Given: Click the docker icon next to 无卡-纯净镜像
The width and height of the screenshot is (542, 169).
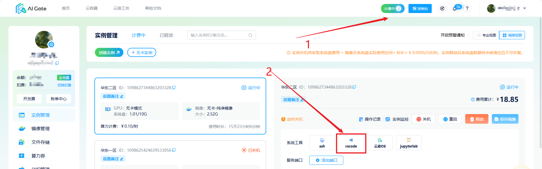Looking at the screenshot, I should click(x=189, y=109).
